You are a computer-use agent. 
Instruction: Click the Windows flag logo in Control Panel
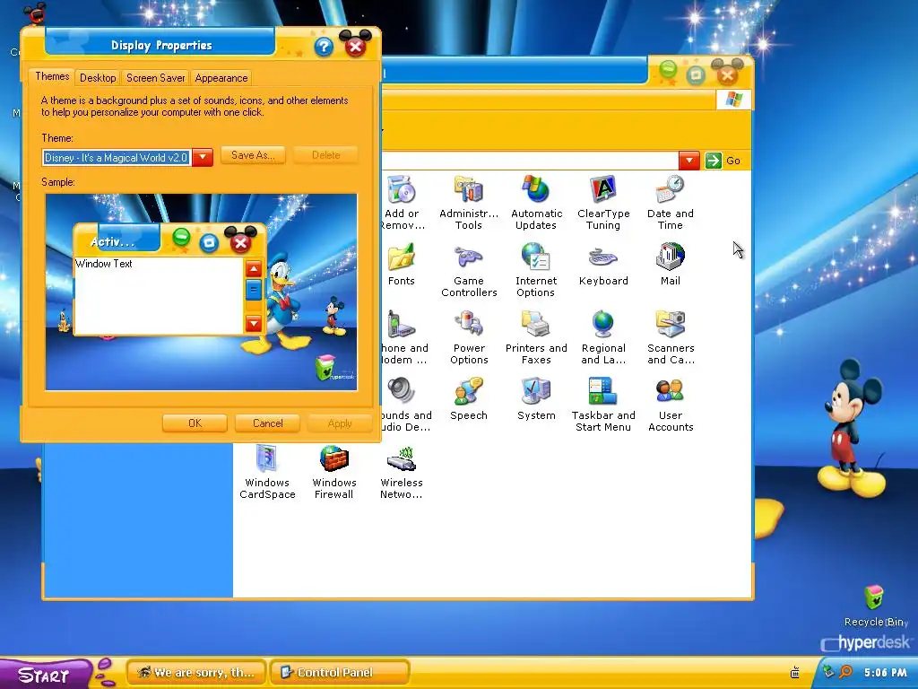tap(733, 99)
